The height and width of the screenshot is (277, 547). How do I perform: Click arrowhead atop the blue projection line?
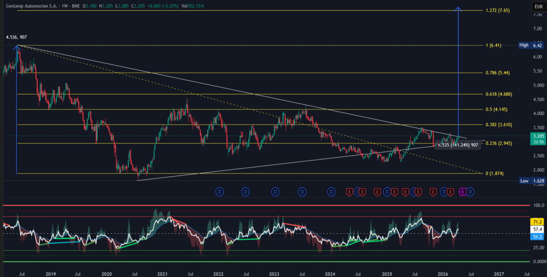click(x=458, y=9)
